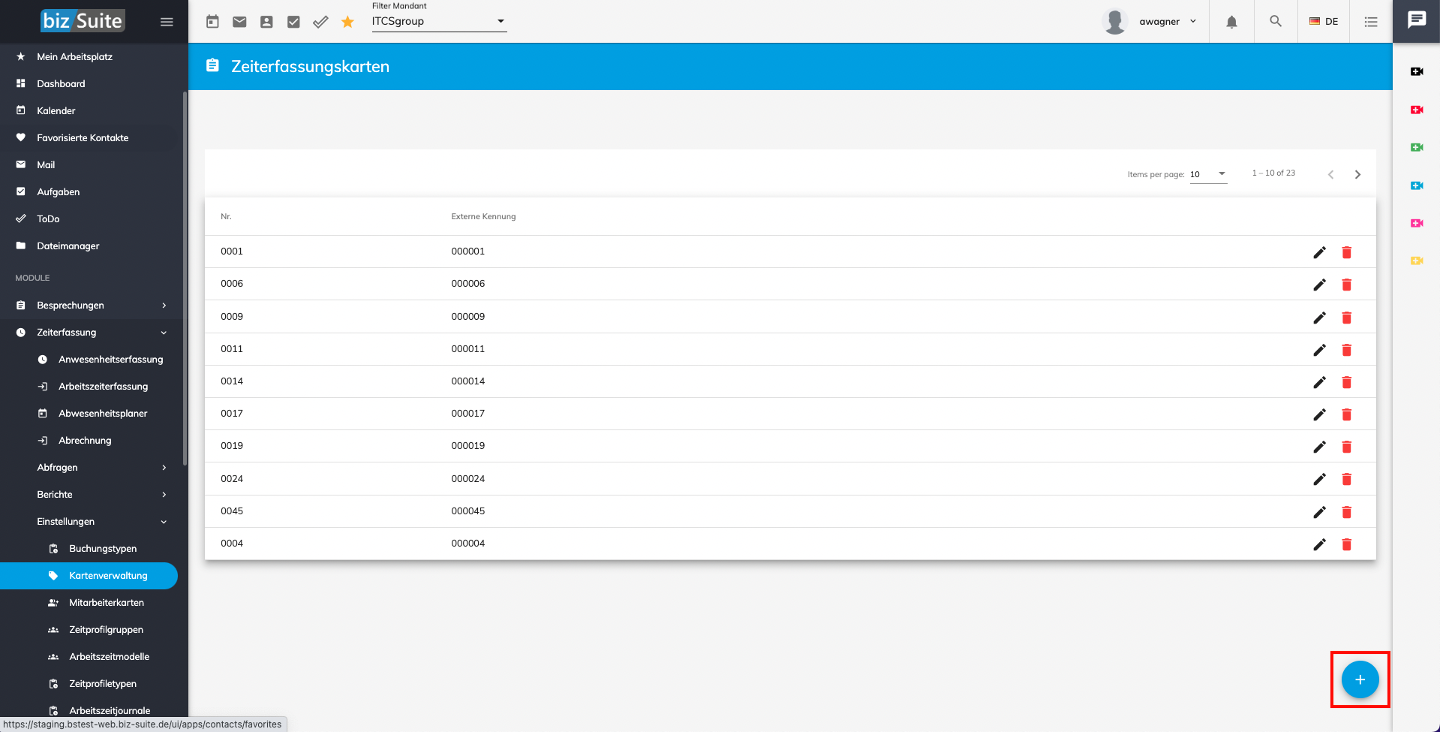This screenshot has width=1440, height=732.
Task: Switch language via DE flag selector
Action: click(x=1324, y=22)
